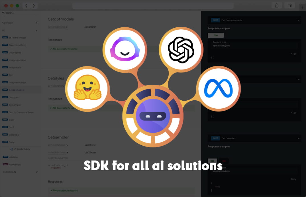
Task: Click the Getsampler section heading
Action: point(58,137)
